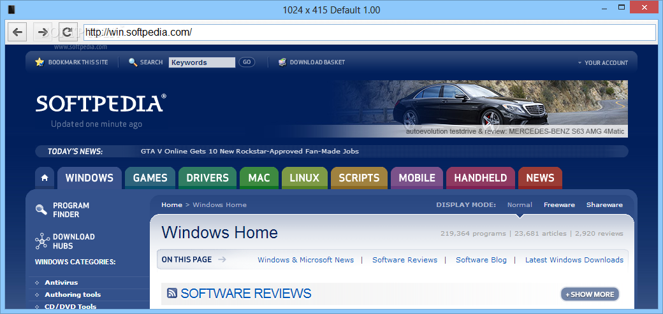The height and width of the screenshot is (314, 663).
Task: Click the bullet icon beside Authoring tools
Action: point(37,294)
